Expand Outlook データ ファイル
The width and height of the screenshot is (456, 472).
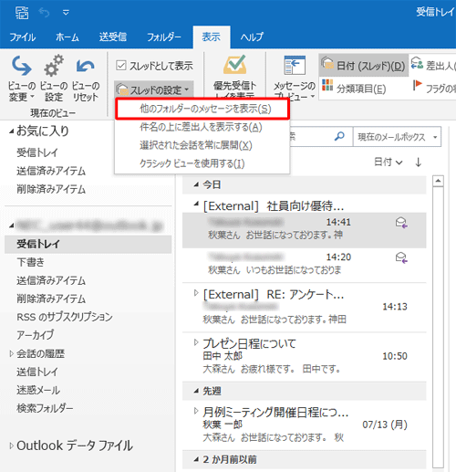tap(11, 446)
